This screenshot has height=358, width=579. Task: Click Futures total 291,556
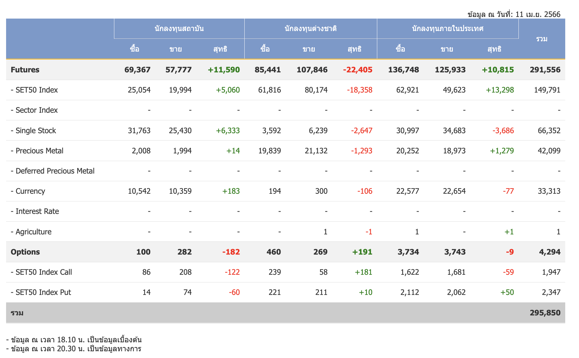pos(545,70)
